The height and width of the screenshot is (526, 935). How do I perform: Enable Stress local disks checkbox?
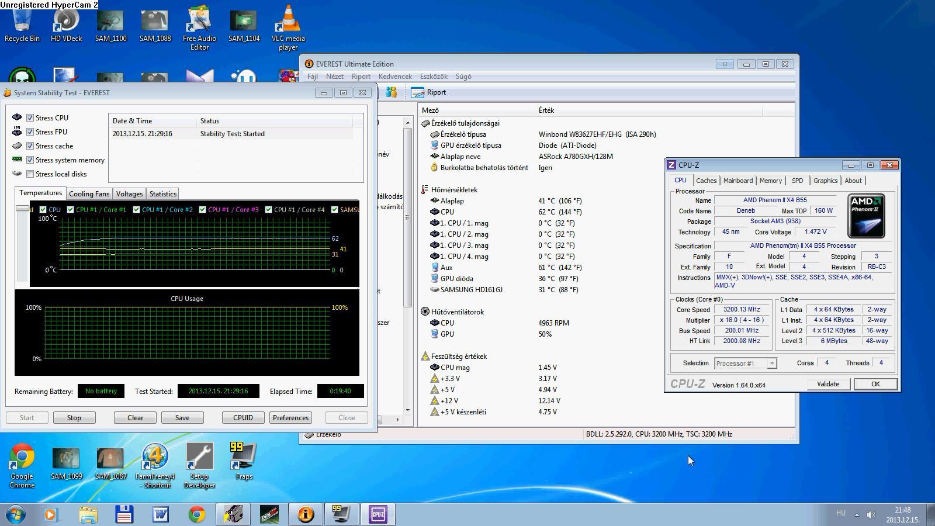30,174
